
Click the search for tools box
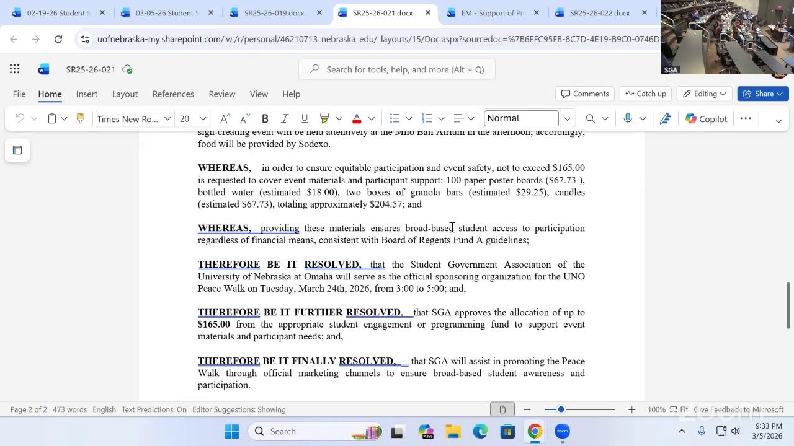(x=396, y=69)
